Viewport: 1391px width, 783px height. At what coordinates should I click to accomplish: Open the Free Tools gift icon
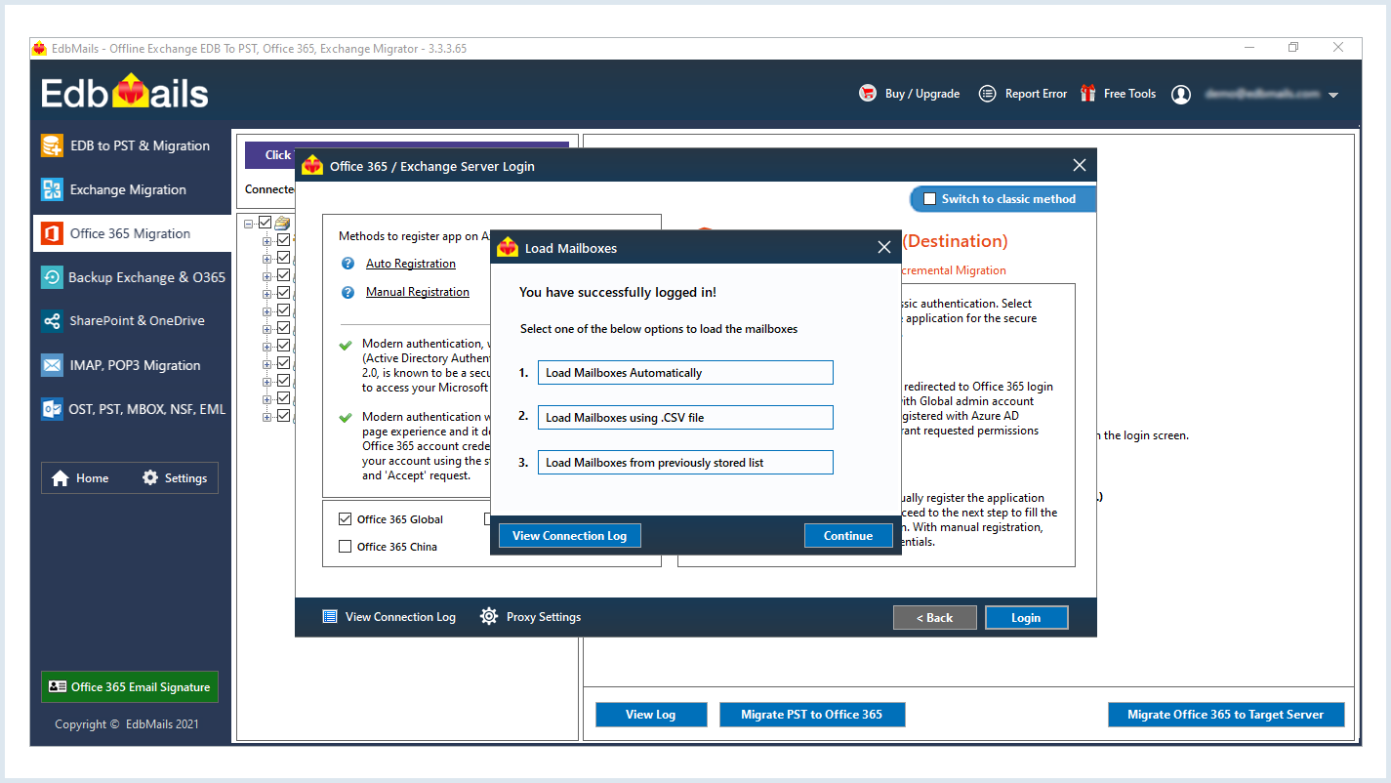click(1088, 94)
